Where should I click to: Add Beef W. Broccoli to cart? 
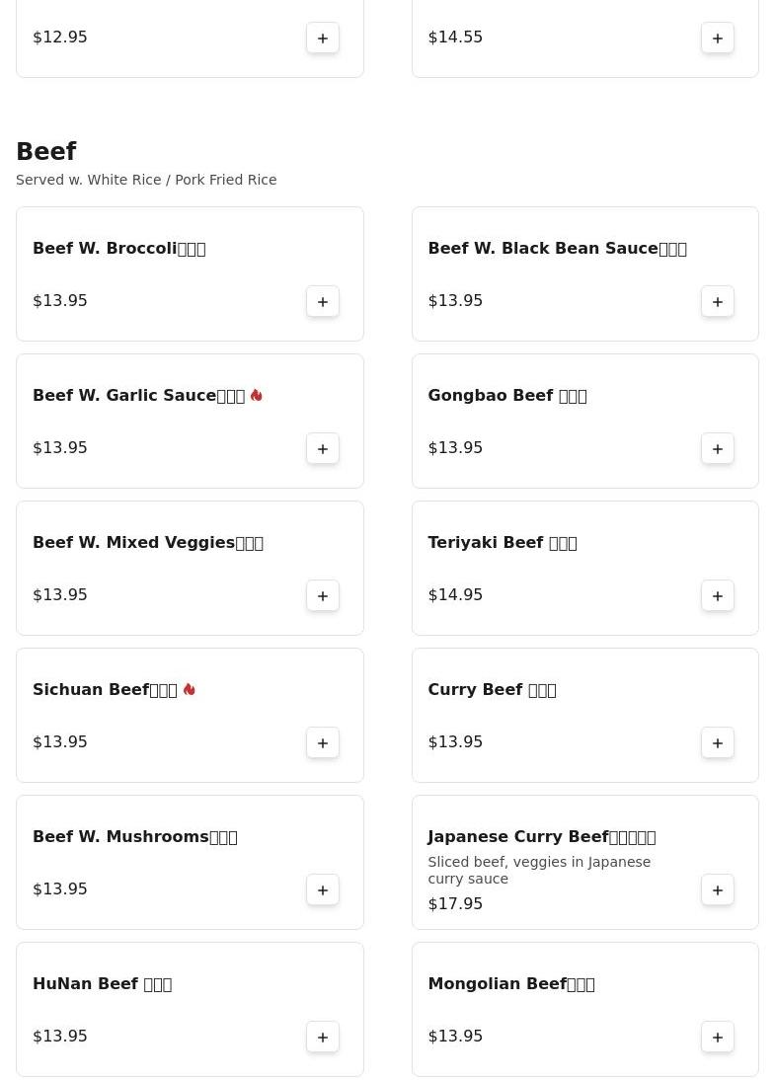point(323,301)
